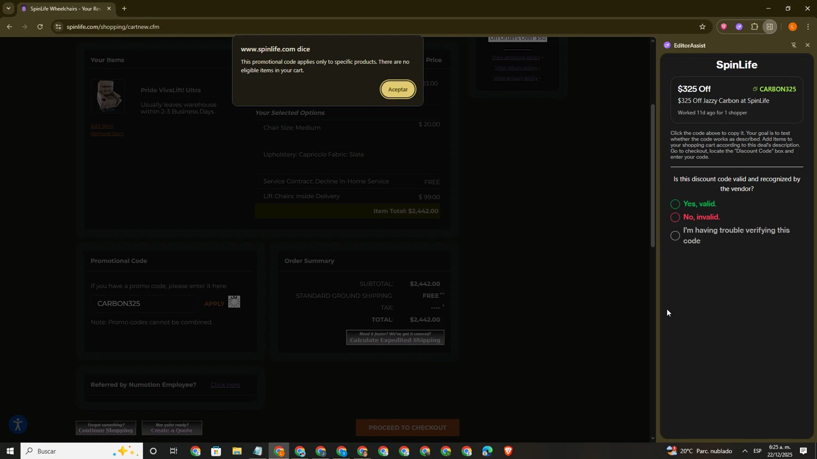Image resolution: width=817 pixels, height=459 pixels.
Task: Click the 'Click here' Numotion referral link
Action: (x=225, y=385)
